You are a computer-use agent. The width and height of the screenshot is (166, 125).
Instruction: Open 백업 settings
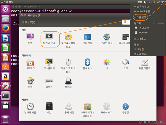tap(49, 108)
